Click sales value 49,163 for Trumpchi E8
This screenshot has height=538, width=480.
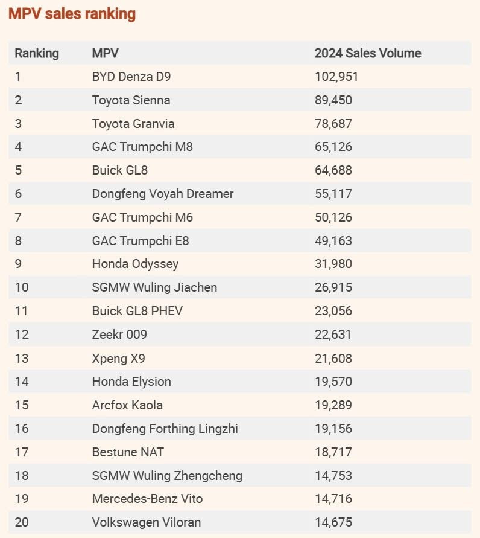pyautogui.click(x=333, y=241)
